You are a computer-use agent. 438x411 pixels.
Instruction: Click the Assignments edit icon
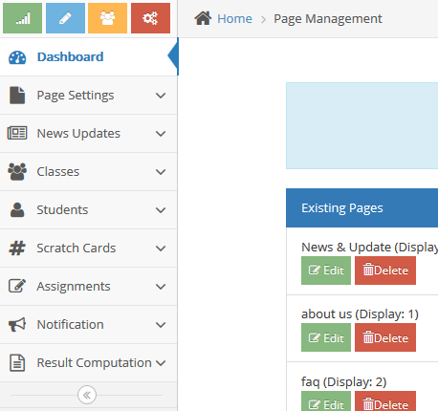(17, 286)
